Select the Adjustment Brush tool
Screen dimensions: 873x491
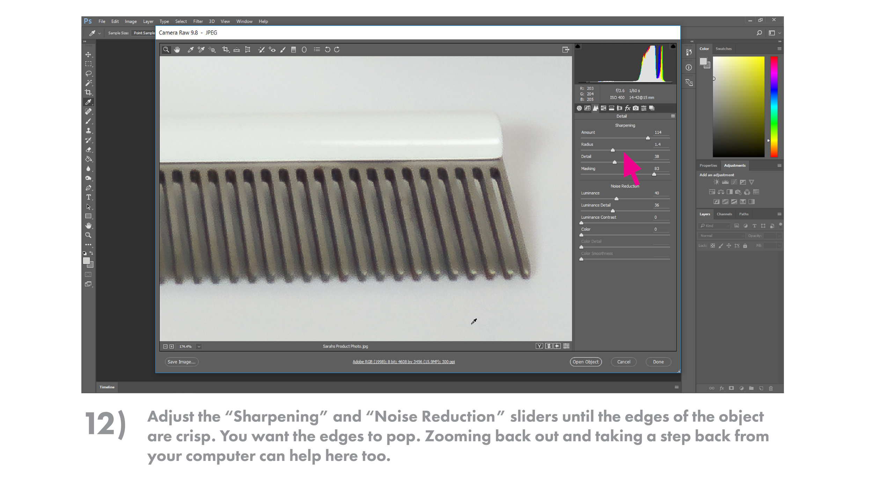click(283, 50)
